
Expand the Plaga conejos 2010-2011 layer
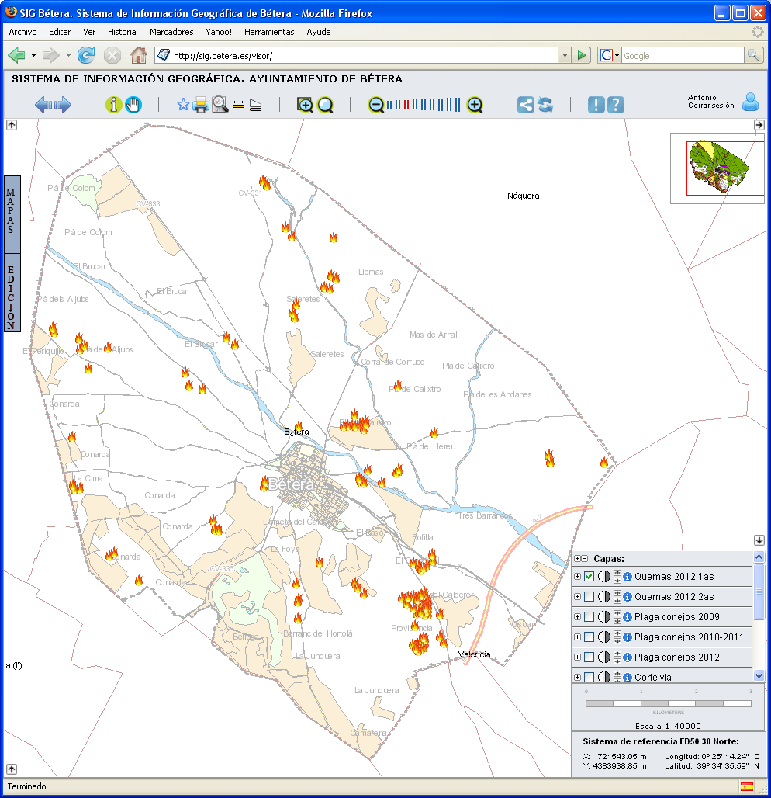pos(577,637)
